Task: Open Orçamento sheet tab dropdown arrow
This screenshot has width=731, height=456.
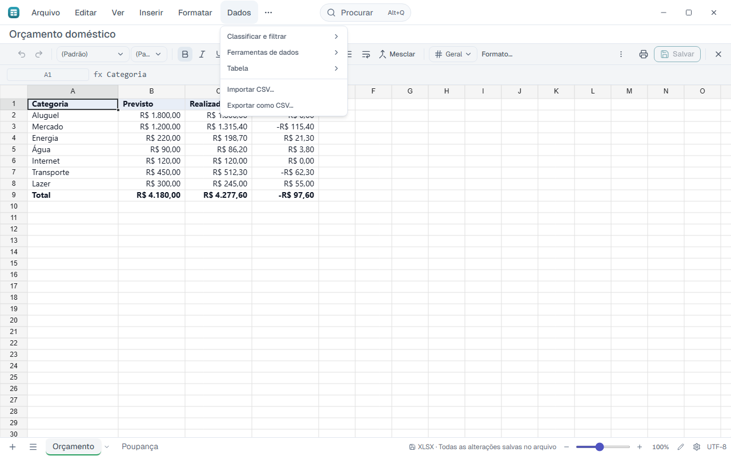Action: click(107, 447)
